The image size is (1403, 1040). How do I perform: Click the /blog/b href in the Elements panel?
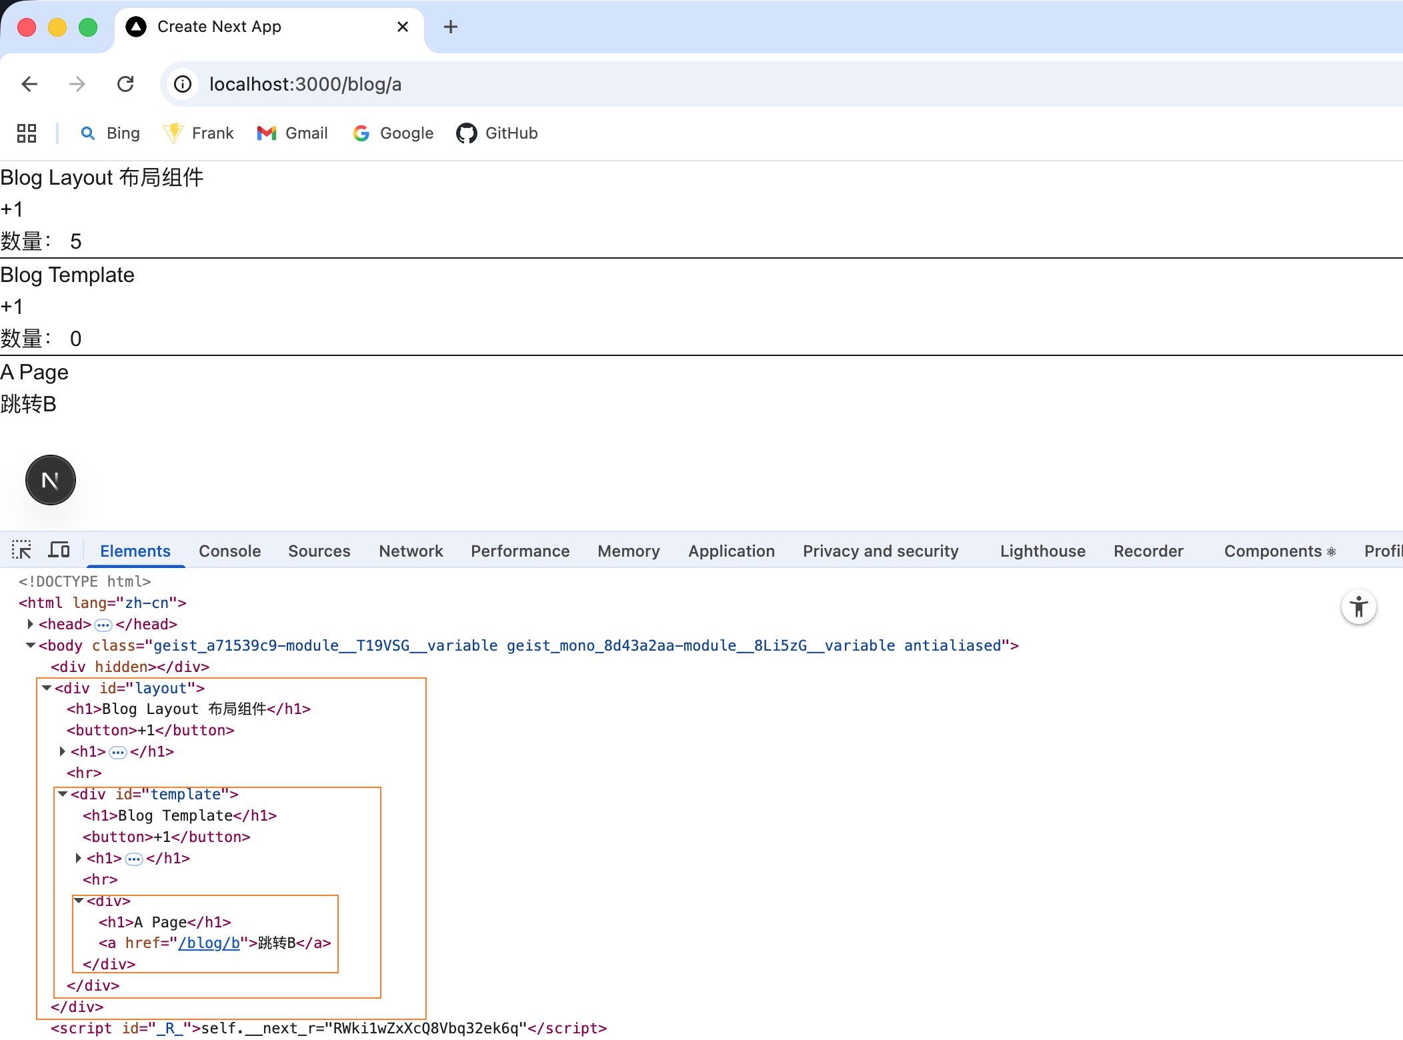pyautogui.click(x=209, y=943)
